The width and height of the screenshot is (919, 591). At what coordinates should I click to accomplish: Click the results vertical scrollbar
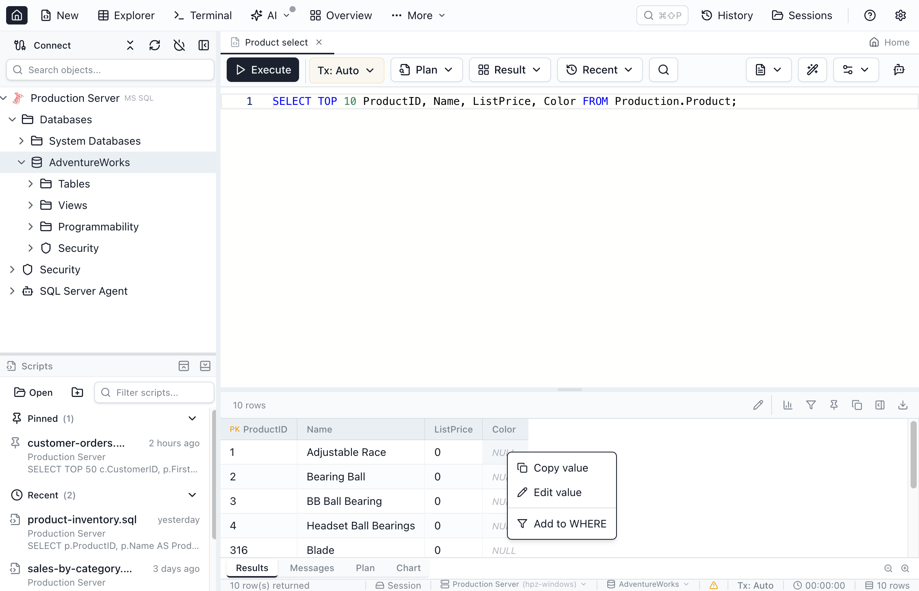[913, 455]
